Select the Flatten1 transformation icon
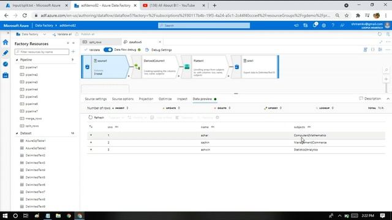Viewport: 392px width, 220px height. point(187,67)
